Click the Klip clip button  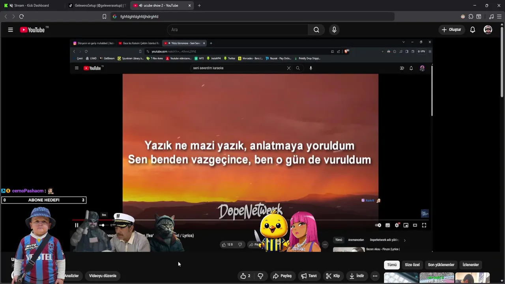coord(333,276)
